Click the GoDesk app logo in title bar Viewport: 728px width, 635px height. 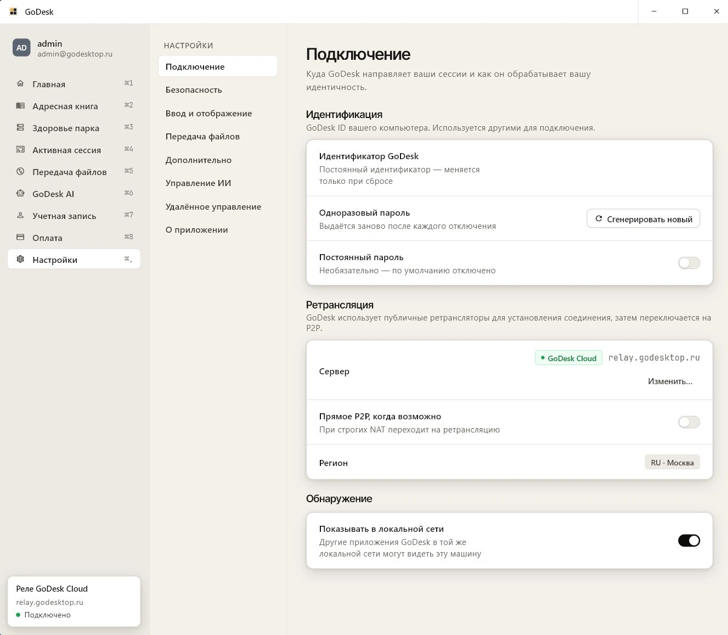13,12
